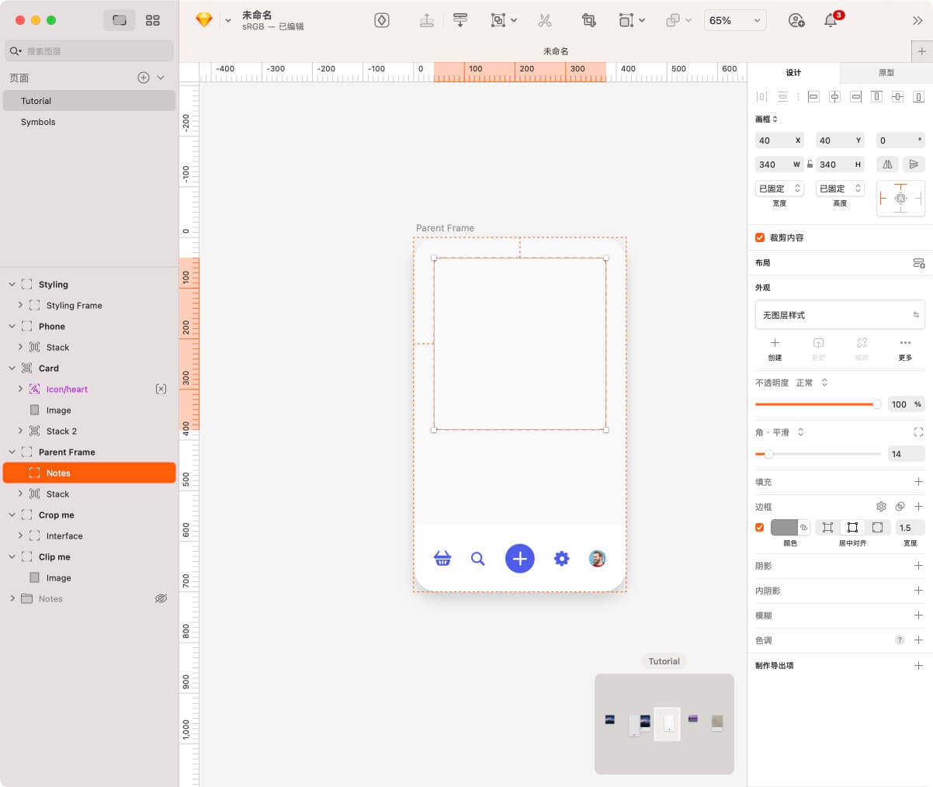Image resolution: width=933 pixels, height=787 pixels.
Task: Add a new fill
Action: click(918, 482)
